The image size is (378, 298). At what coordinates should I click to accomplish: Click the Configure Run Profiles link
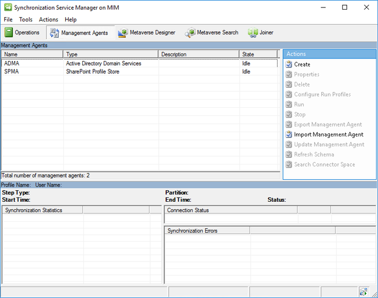coord(323,94)
